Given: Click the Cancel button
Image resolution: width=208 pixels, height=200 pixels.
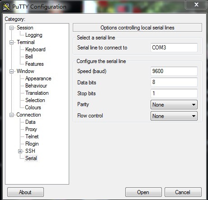Looking at the screenshot, I should pos(183,192).
